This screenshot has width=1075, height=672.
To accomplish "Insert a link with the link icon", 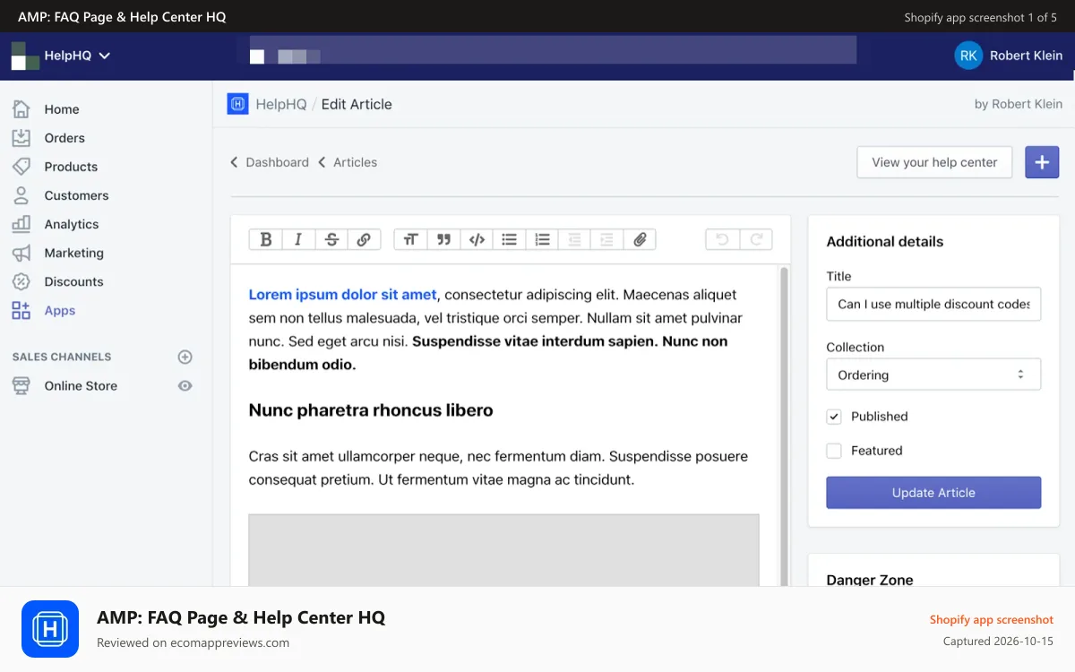I will (x=364, y=239).
